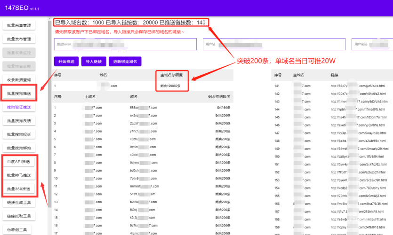Viewport: 393px width, 235px height.
Task: Click the domain cell starting with 7ptw9
Action: click(x=144, y=179)
